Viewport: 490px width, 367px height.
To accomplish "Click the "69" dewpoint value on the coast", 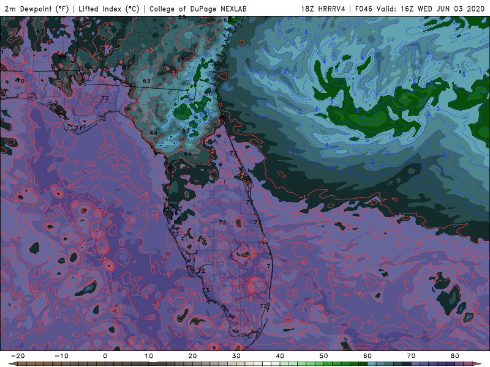I will [222, 117].
